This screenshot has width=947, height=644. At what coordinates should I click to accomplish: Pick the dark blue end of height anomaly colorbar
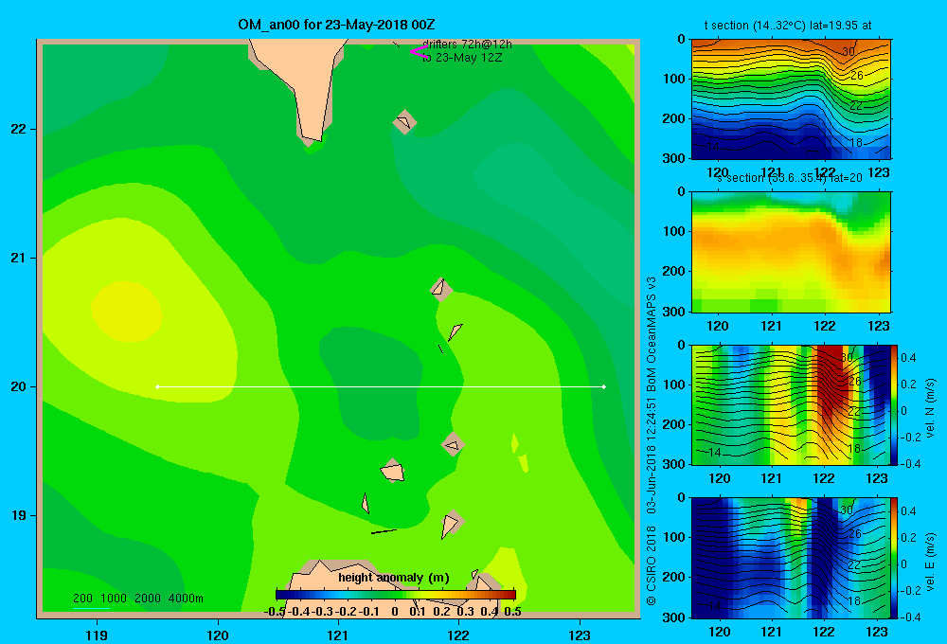click(x=280, y=595)
